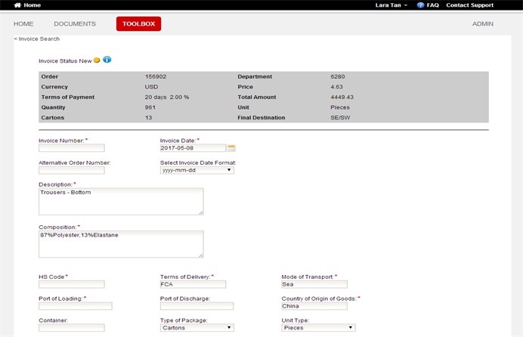Click inside the Description text area
Screen dimensions: 523x337
tap(121, 201)
